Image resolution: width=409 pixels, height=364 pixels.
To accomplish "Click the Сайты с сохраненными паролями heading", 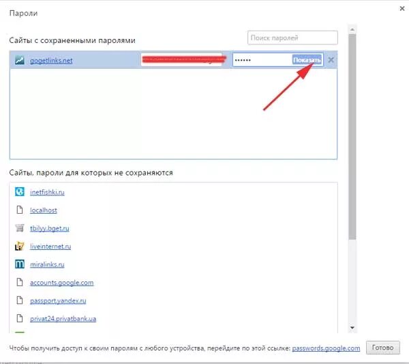I will click(72, 40).
